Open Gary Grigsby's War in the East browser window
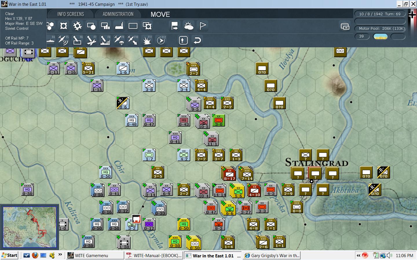The height and width of the screenshot is (260, 417). [x=272, y=255]
